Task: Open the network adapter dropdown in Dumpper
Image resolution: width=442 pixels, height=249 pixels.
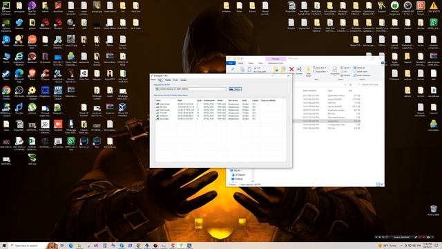Action: (225, 89)
